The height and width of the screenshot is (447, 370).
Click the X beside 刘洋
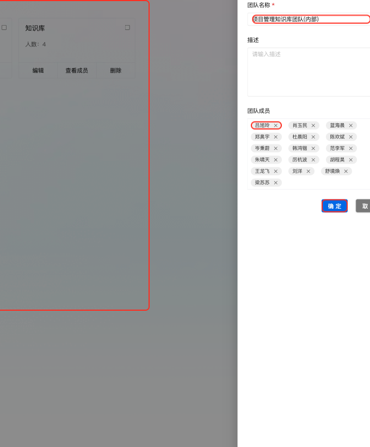pos(309,171)
